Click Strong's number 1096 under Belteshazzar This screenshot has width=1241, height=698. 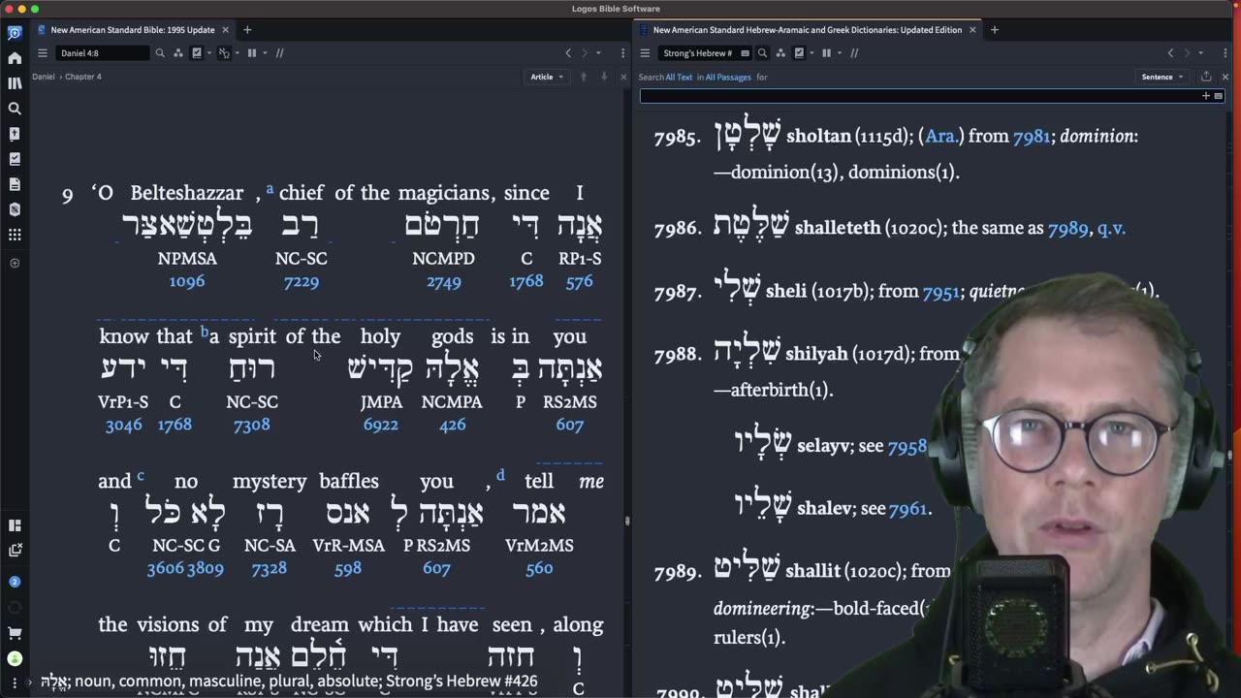[187, 282]
